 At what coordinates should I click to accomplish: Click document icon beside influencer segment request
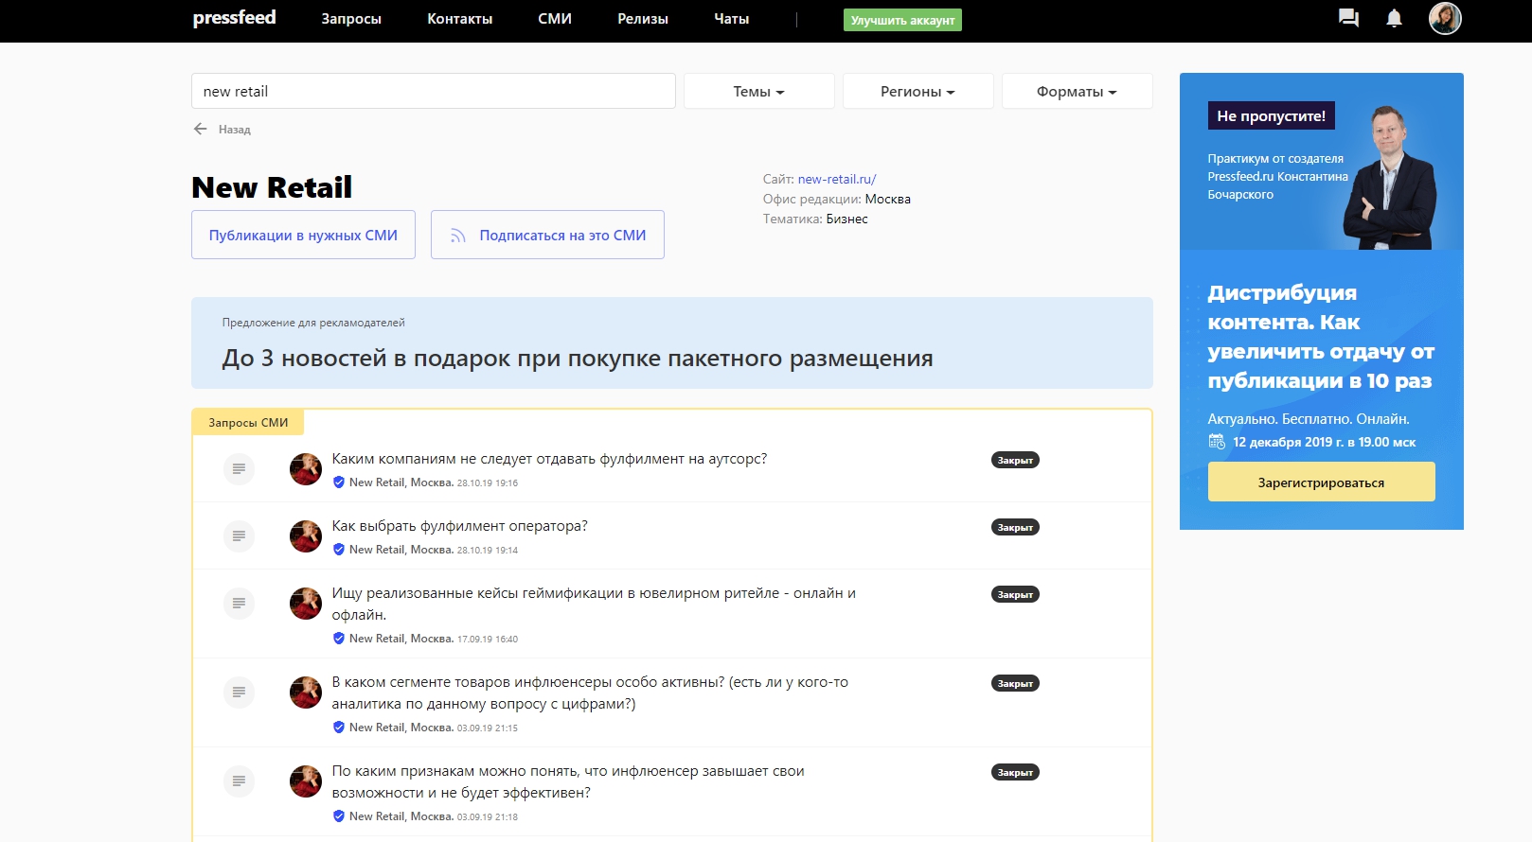[239, 692]
